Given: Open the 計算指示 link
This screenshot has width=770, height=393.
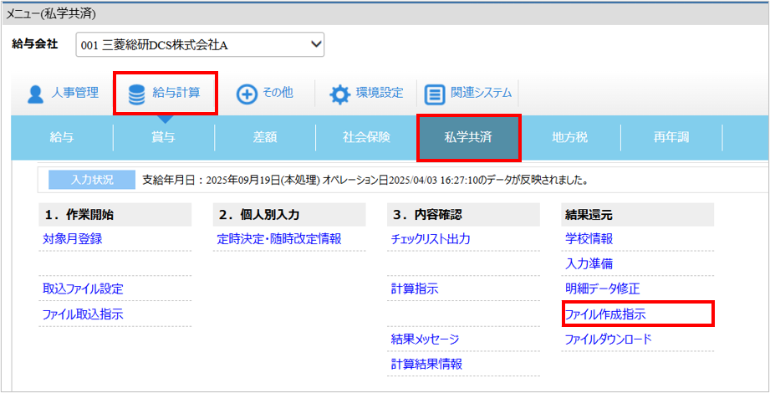Looking at the screenshot, I should [x=415, y=288].
